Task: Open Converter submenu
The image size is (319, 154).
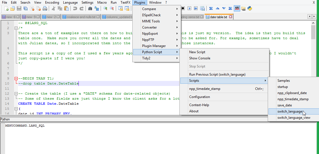Action: [156, 27]
